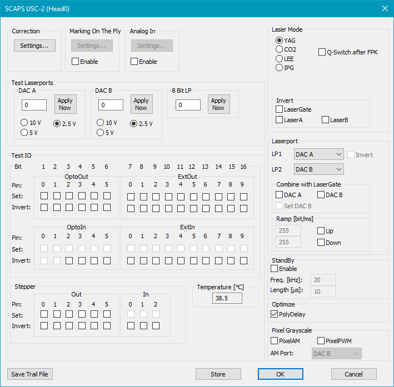Enable Marking On The Fly checkbox
This screenshot has height=387, width=394.
pos(76,62)
